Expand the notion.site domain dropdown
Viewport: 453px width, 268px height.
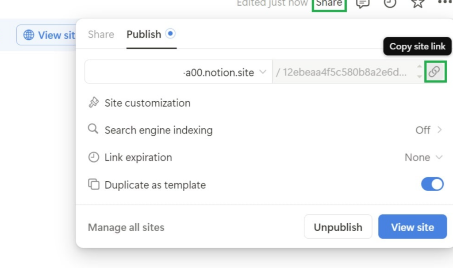262,72
